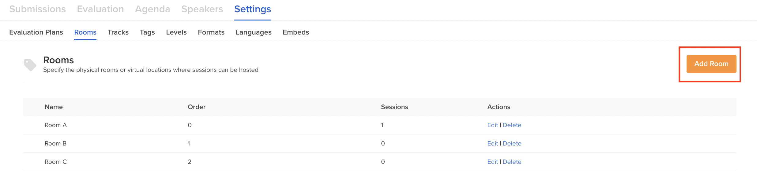Open the Speakers tab

tap(202, 9)
